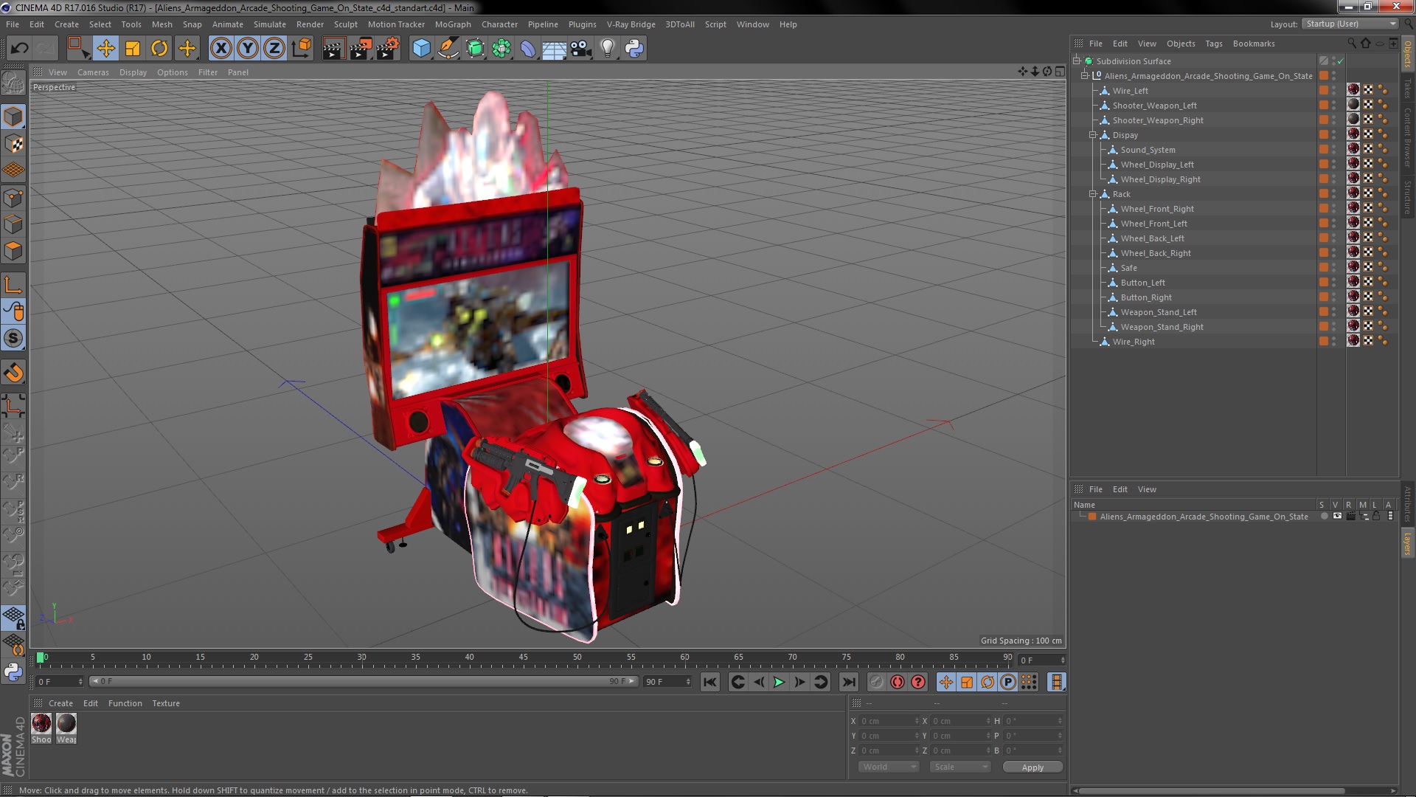Viewport: 1416px width, 797px height.
Task: Render the active view
Action: (x=333, y=49)
